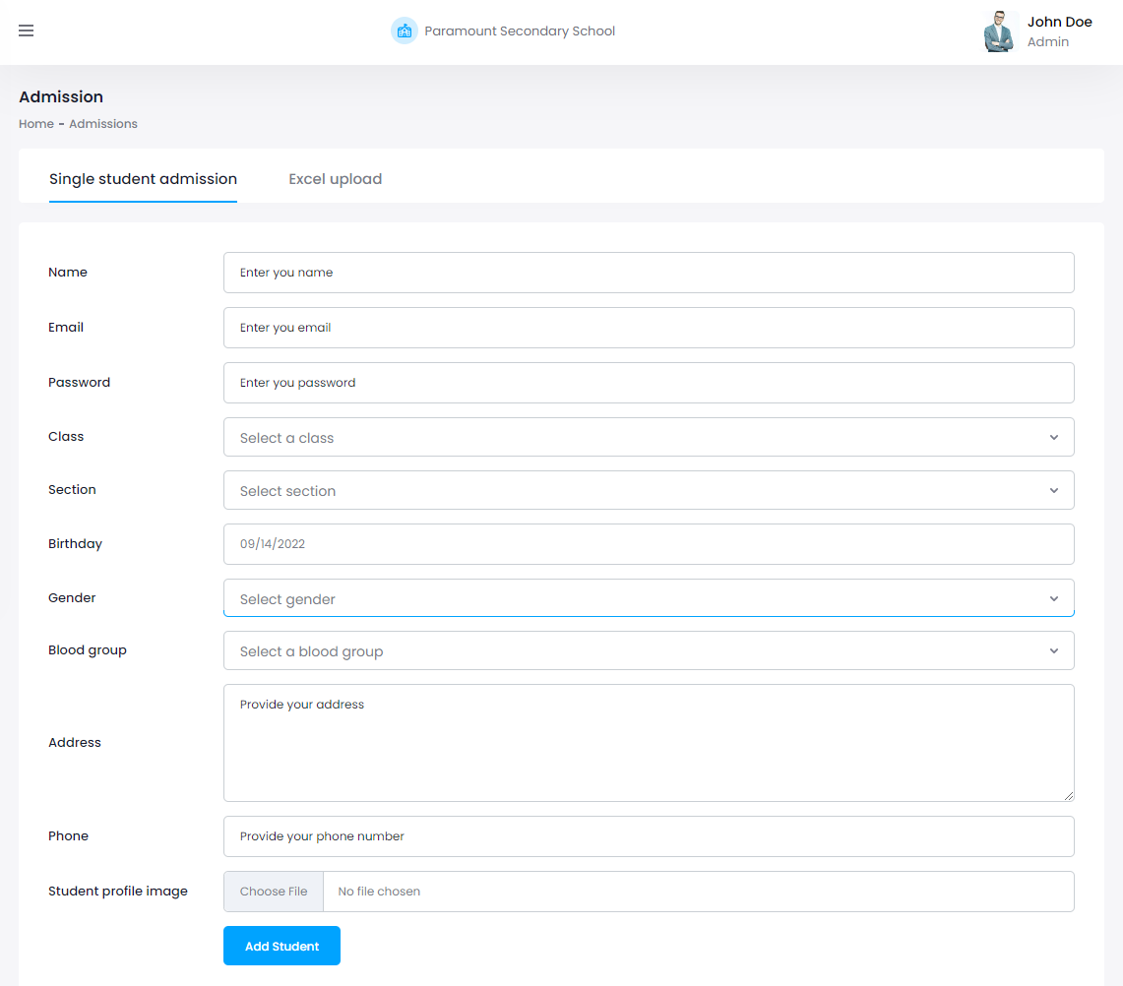Click the Password input field
This screenshot has width=1123, height=986.
649,383
